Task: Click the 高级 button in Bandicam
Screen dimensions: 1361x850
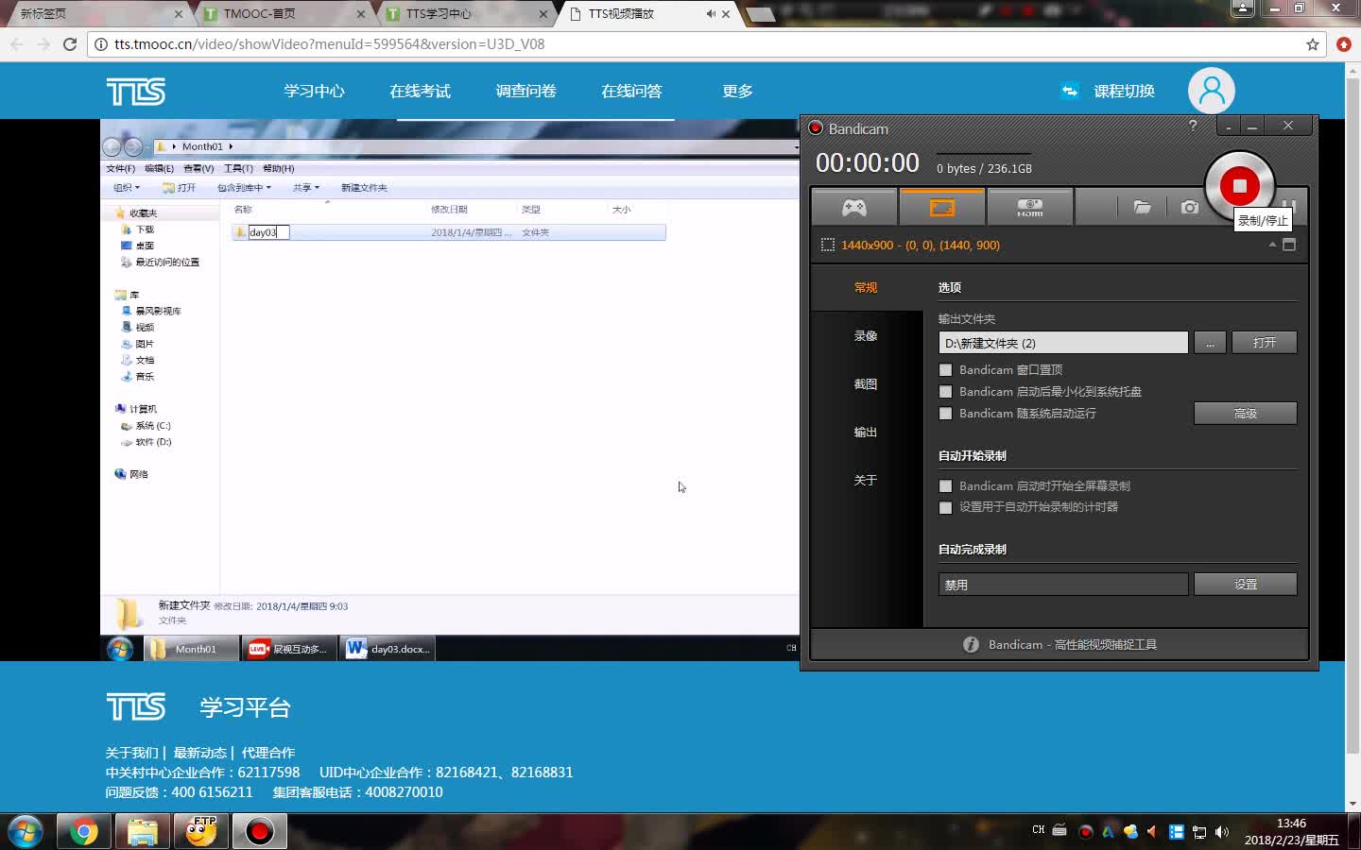Action: [x=1246, y=414]
